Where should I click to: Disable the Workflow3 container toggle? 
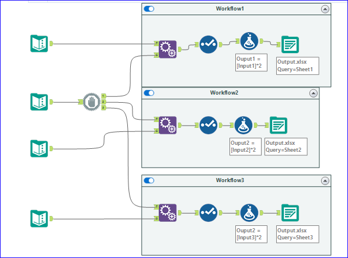click(149, 180)
